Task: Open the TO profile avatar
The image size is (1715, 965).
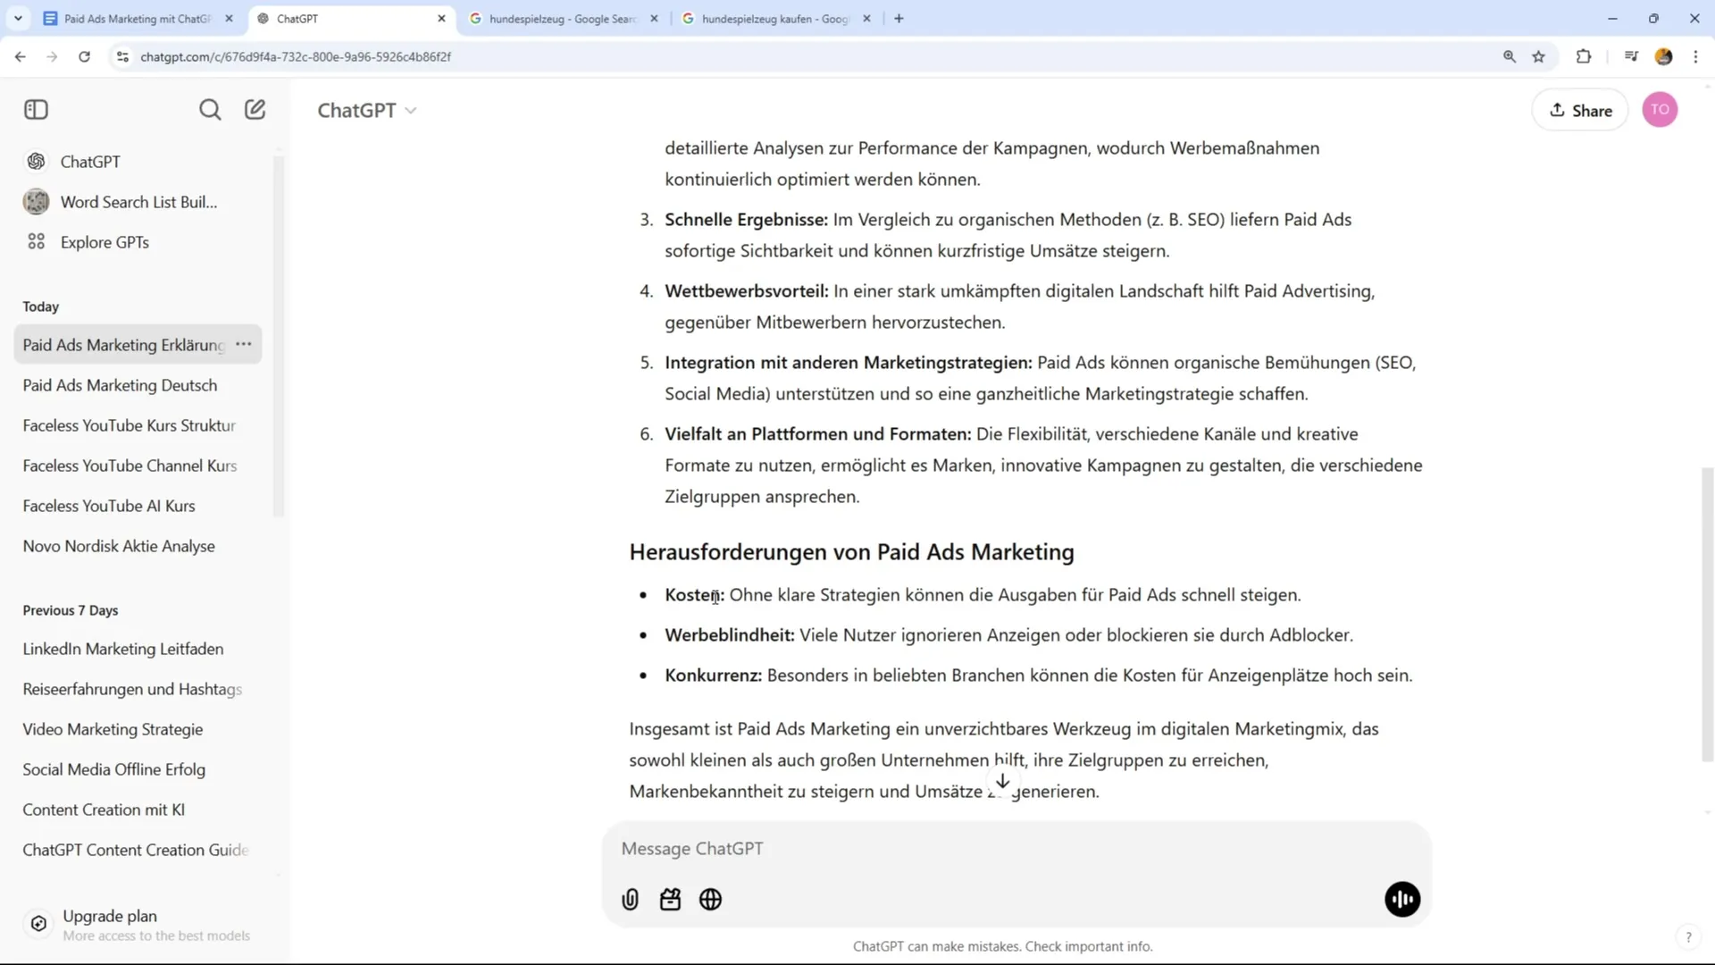Action: click(x=1660, y=110)
